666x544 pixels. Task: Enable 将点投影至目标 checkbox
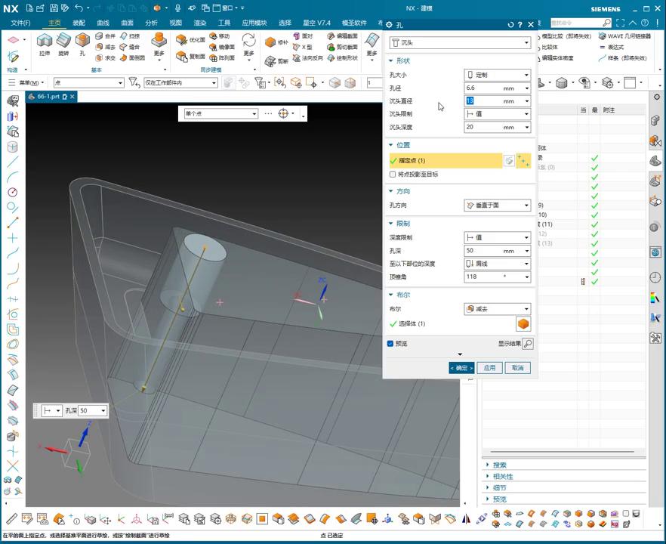[x=393, y=175]
